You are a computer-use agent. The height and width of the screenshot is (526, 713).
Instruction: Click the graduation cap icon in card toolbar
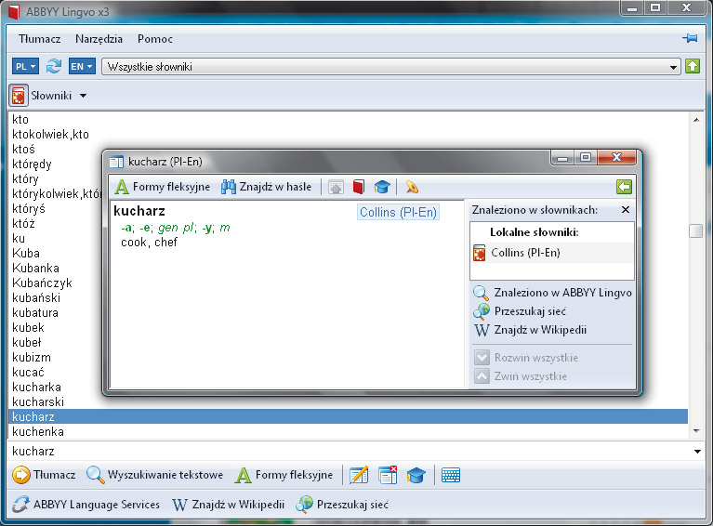pyautogui.click(x=381, y=187)
